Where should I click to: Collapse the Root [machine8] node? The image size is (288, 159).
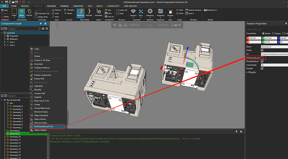2,100
